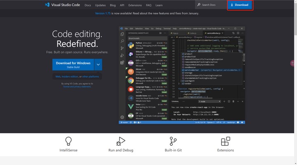The width and height of the screenshot is (297, 165).
Task: Open the Run and Debug bug-play icon
Action: pyautogui.click(x=120, y=141)
